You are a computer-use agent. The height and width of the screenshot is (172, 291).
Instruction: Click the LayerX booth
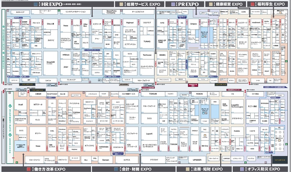[149, 133]
